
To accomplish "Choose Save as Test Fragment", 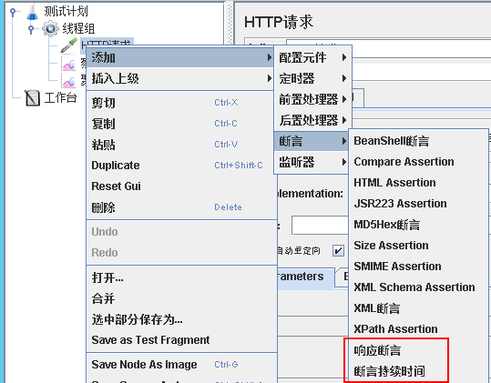I will coord(181,340).
